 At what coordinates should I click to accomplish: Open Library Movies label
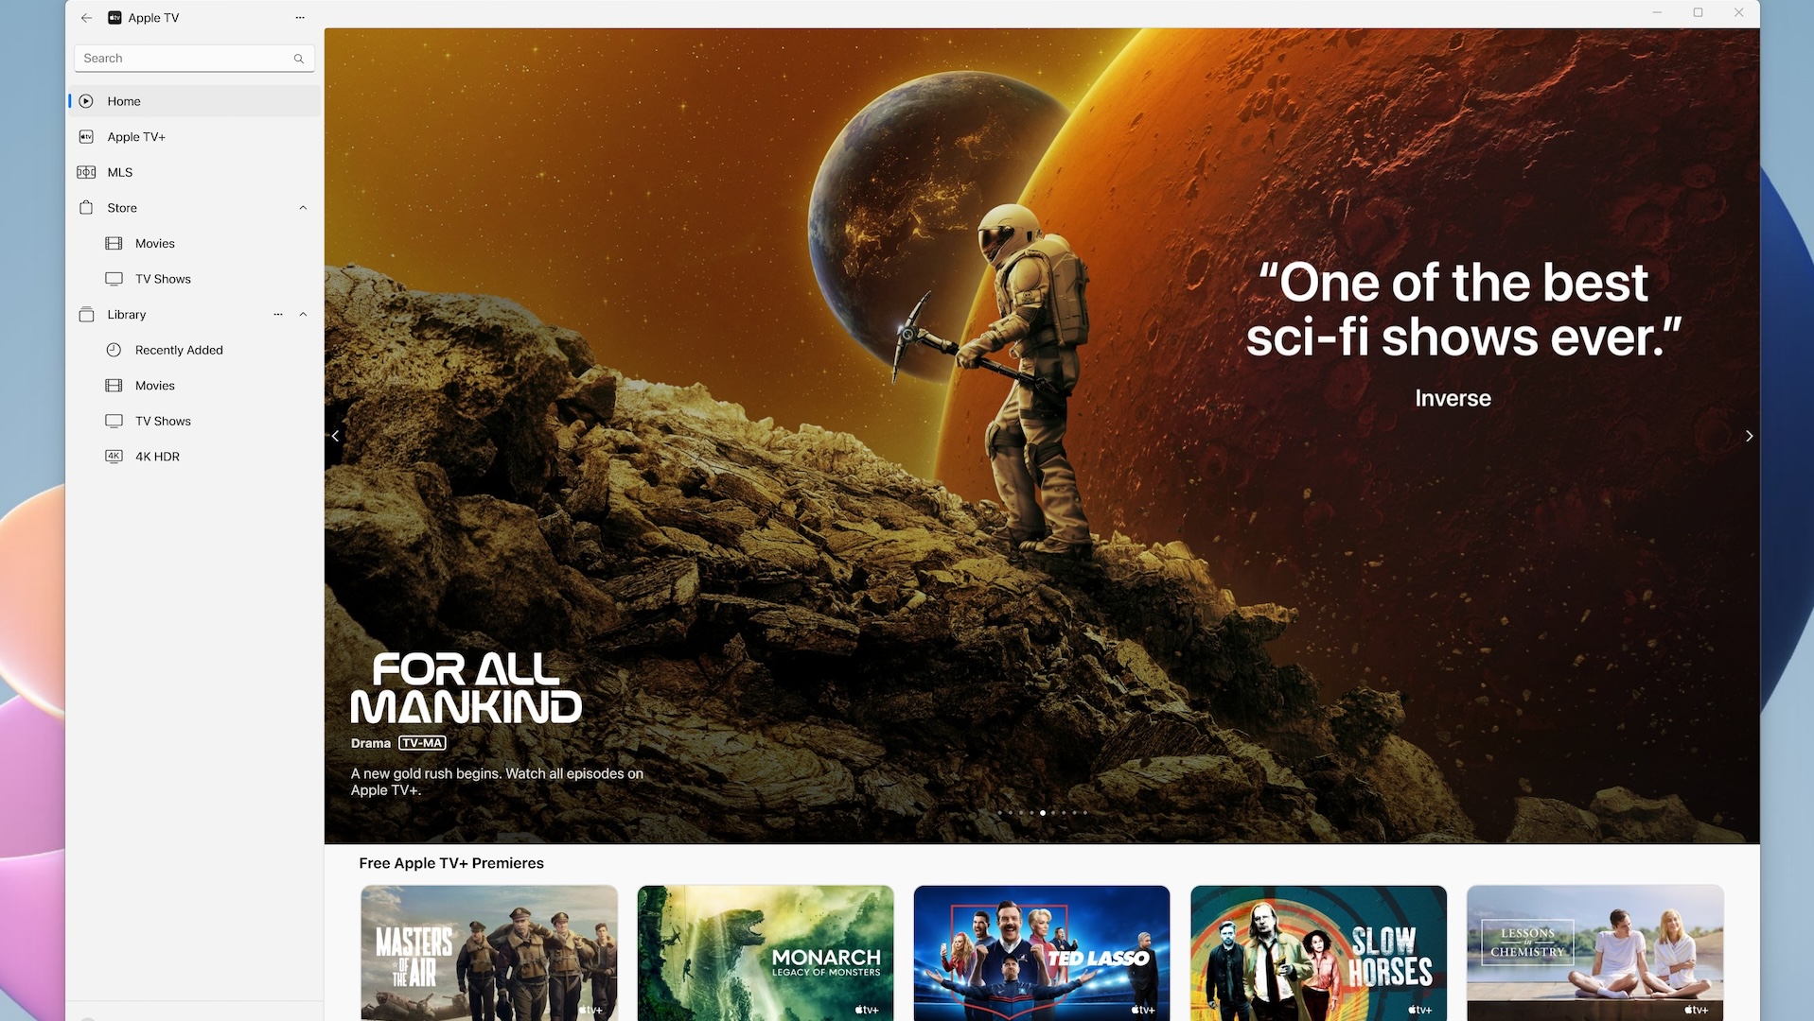coord(155,386)
